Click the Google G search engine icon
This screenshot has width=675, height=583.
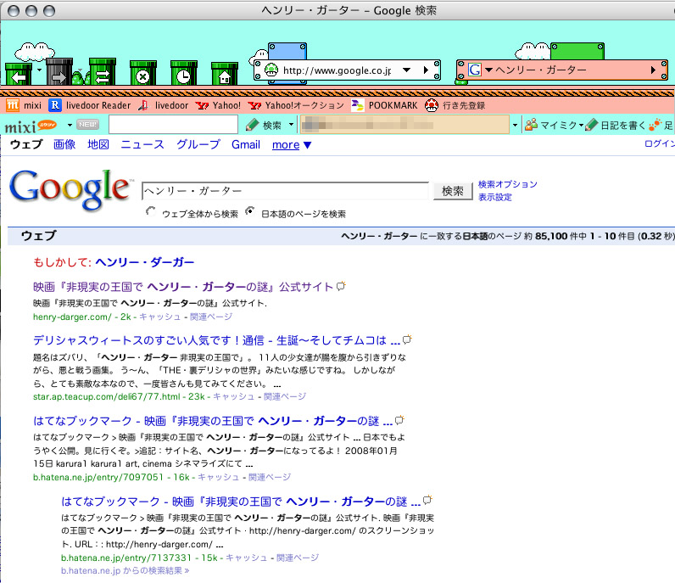click(475, 70)
